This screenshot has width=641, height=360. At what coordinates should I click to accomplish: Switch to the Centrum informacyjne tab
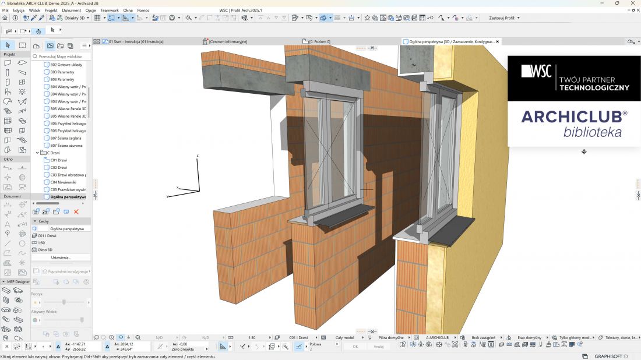(228, 42)
